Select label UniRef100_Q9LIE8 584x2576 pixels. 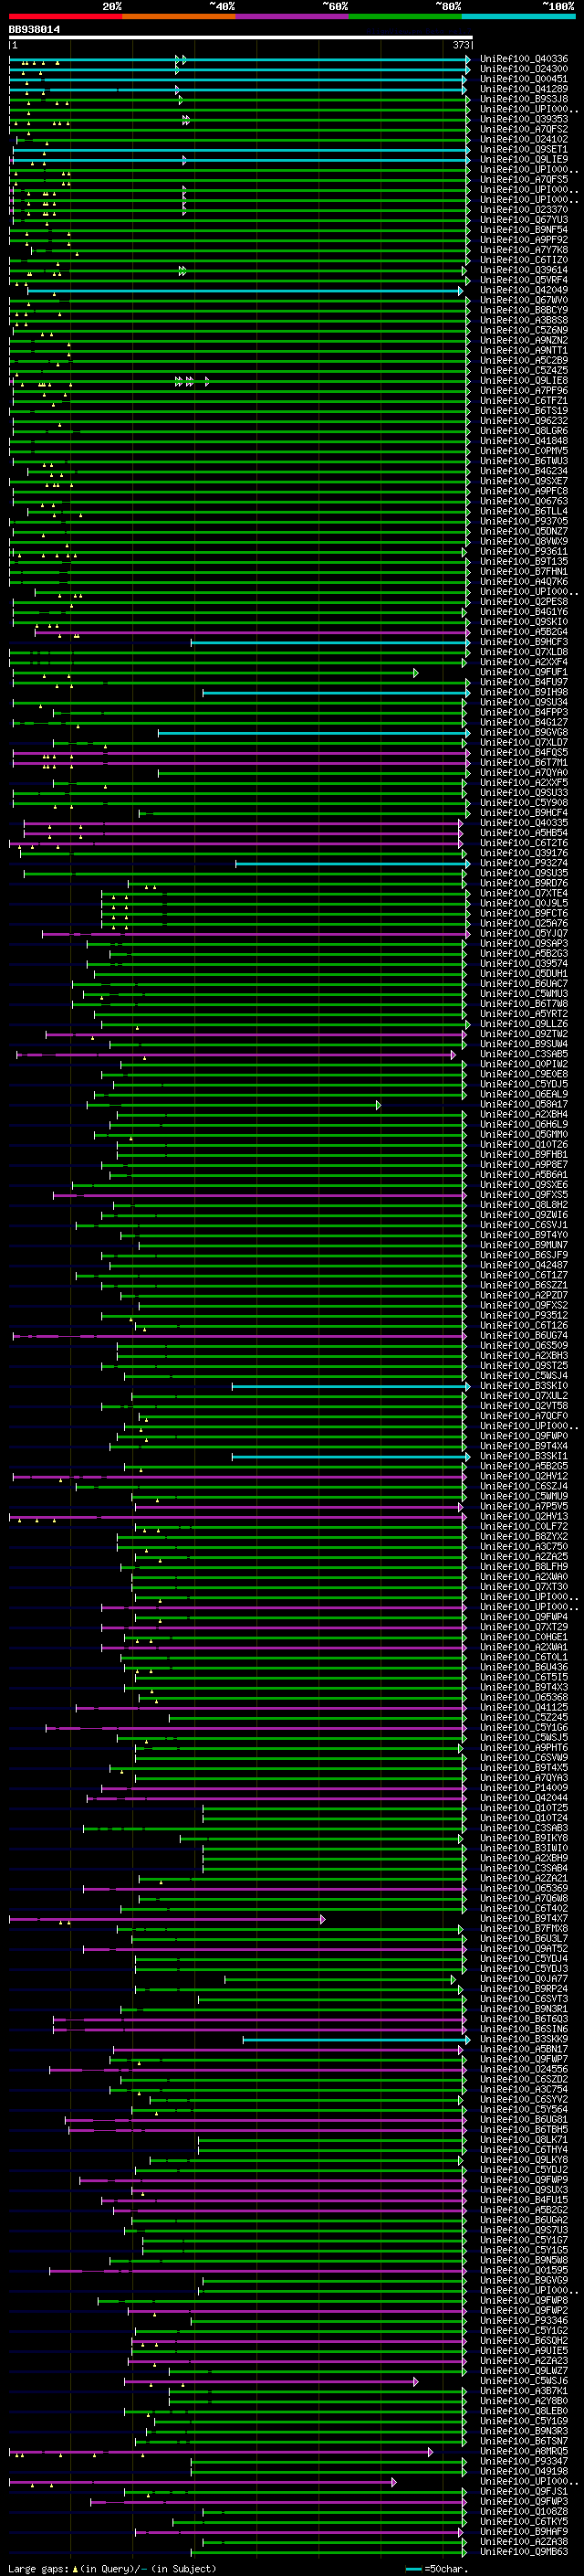(x=524, y=380)
